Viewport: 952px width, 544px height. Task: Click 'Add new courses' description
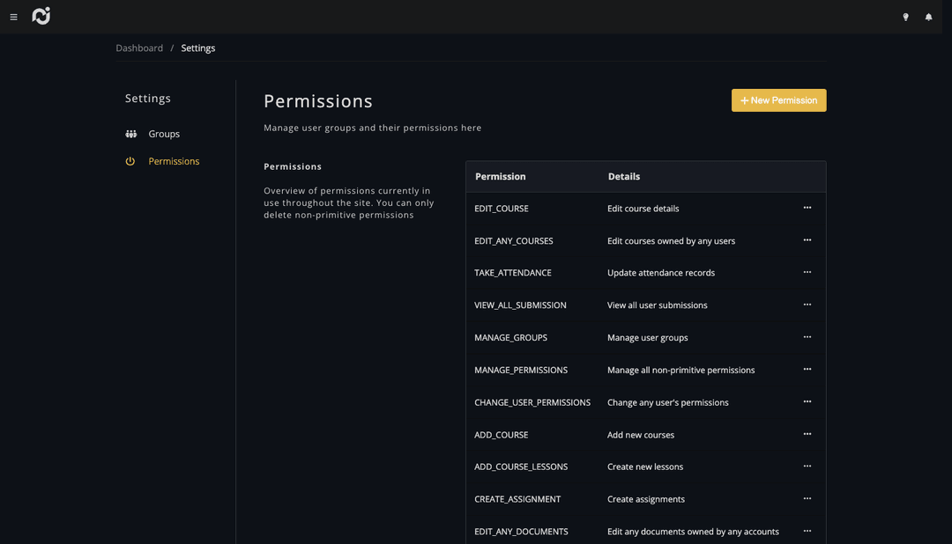(x=641, y=435)
